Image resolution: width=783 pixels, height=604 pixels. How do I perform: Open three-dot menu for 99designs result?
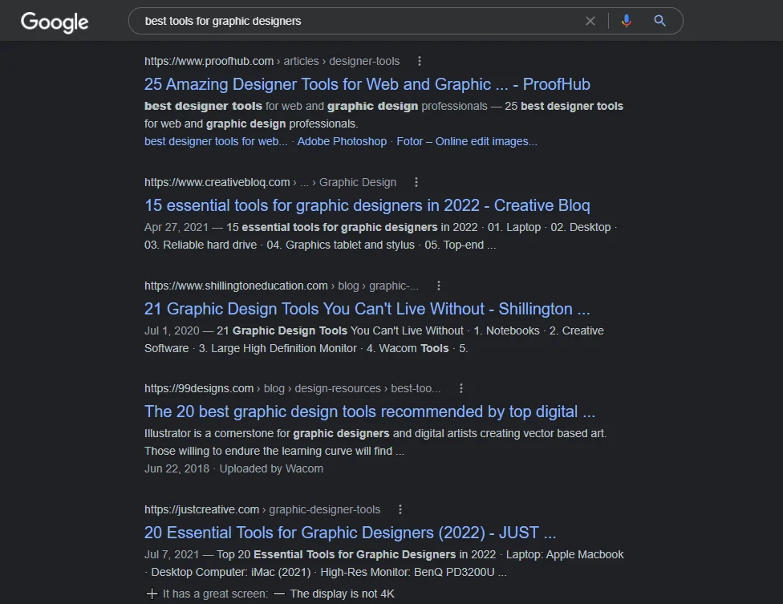pos(460,388)
